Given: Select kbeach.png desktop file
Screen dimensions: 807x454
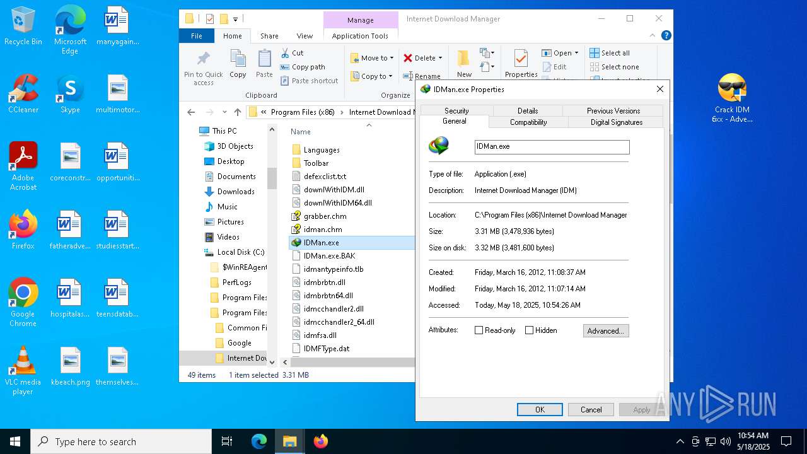Looking at the screenshot, I should coord(70,366).
